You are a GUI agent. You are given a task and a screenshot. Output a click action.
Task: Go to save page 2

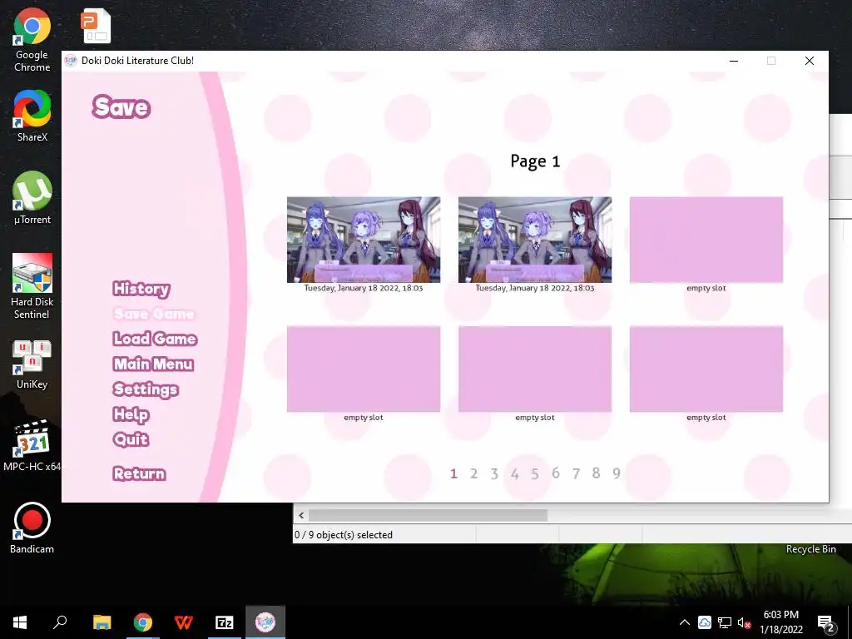click(x=473, y=473)
